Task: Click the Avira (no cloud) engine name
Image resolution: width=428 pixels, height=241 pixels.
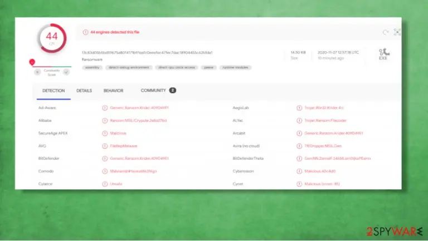Action: pyautogui.click(x=246, y=146)
